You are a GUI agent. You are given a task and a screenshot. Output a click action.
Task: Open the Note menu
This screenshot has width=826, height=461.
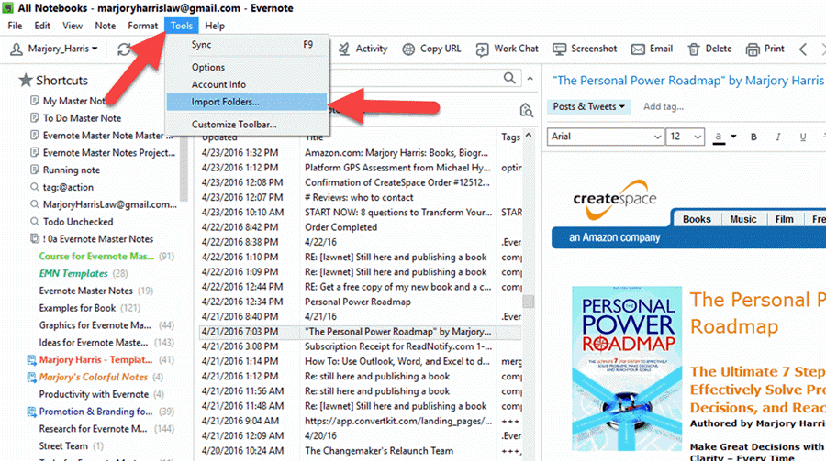105,26
